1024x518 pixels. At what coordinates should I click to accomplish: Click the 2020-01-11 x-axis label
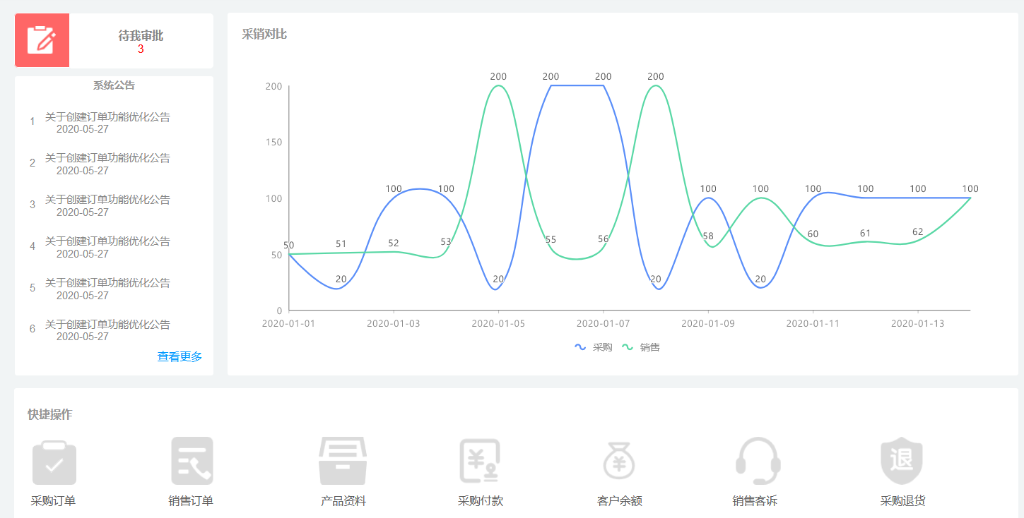[813, 323]
